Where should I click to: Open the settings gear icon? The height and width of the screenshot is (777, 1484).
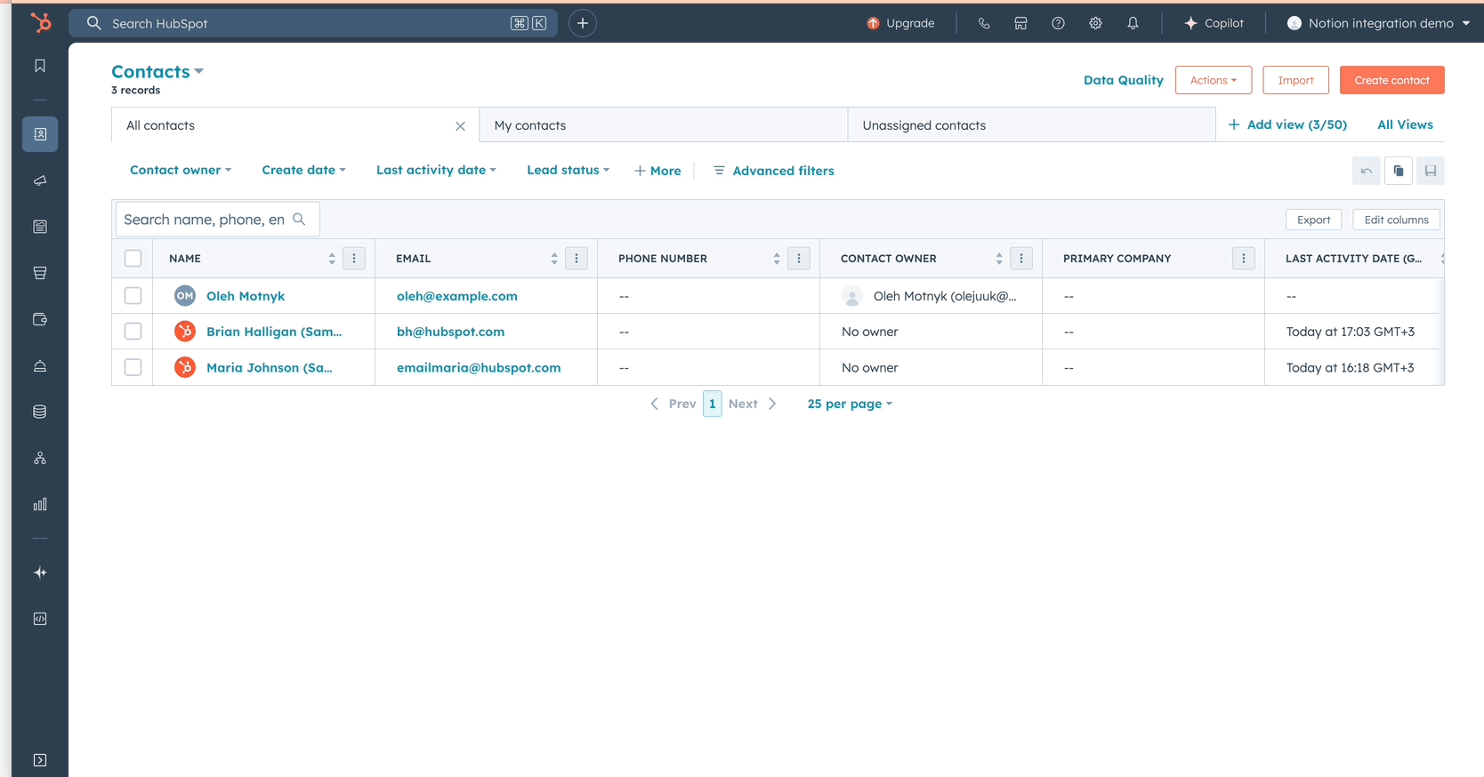[x=1095, y=23]
